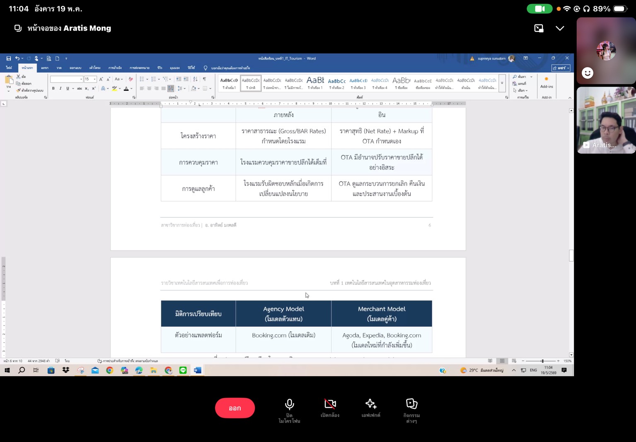Viewport: 636px width, 442px height.
Task: Apply the ปกติ (Normal) style
Action: [x=251, y=83]
